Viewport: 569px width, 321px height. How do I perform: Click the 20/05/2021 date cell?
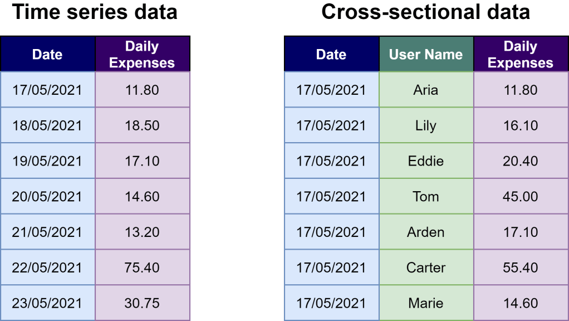point(47,197)
